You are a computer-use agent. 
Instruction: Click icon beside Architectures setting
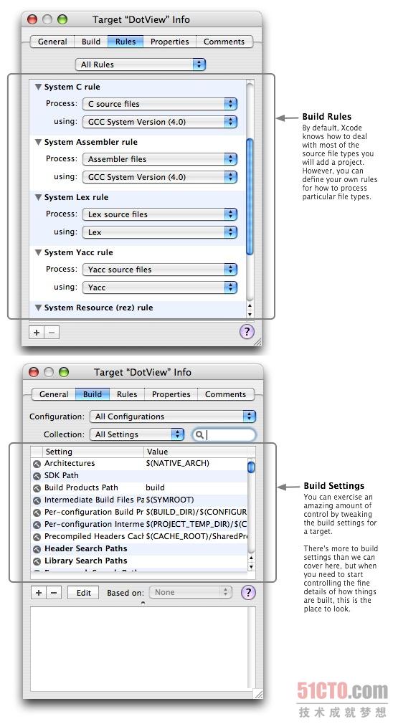point(37,464)
